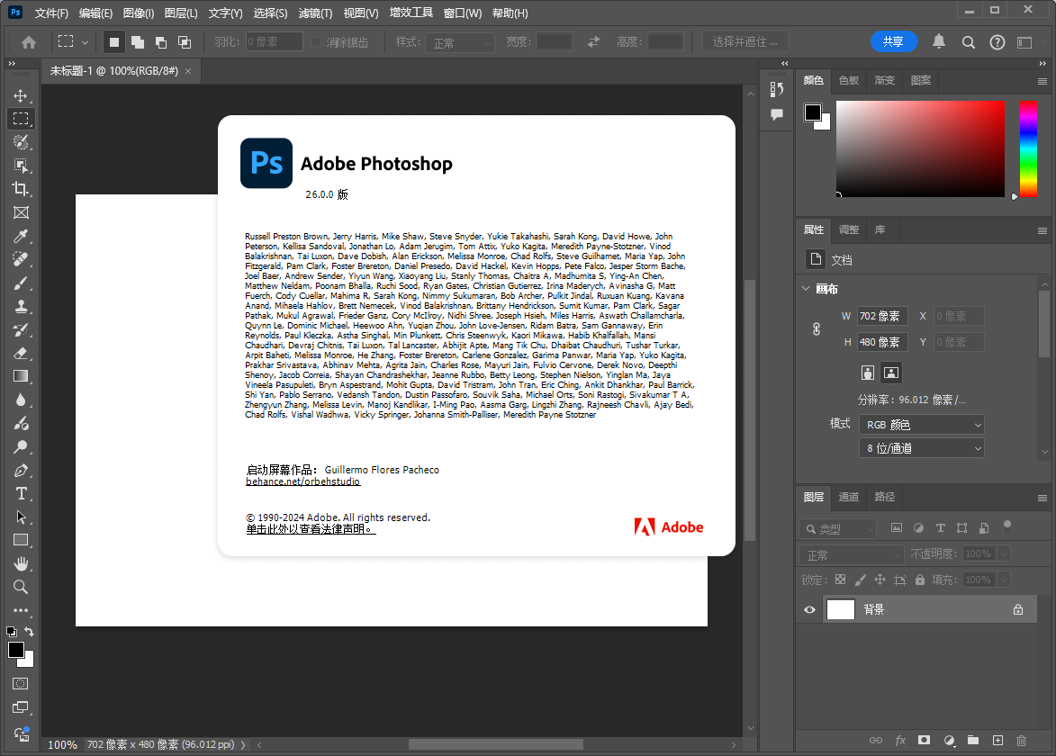Select the Move tool

[20, 95]
